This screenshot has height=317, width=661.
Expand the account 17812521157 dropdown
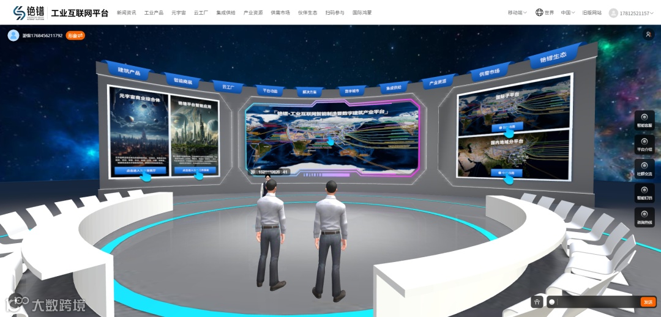[637, 13]
